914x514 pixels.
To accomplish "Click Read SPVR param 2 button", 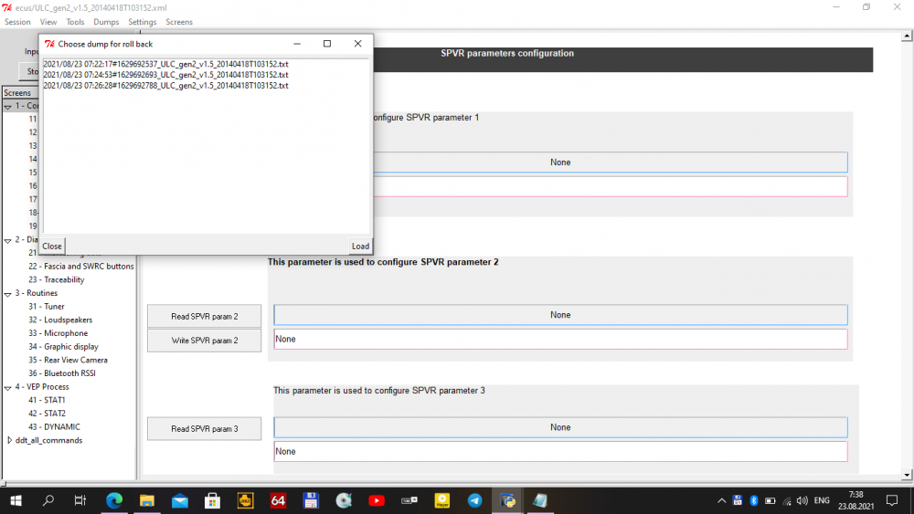I will [204, 316].
